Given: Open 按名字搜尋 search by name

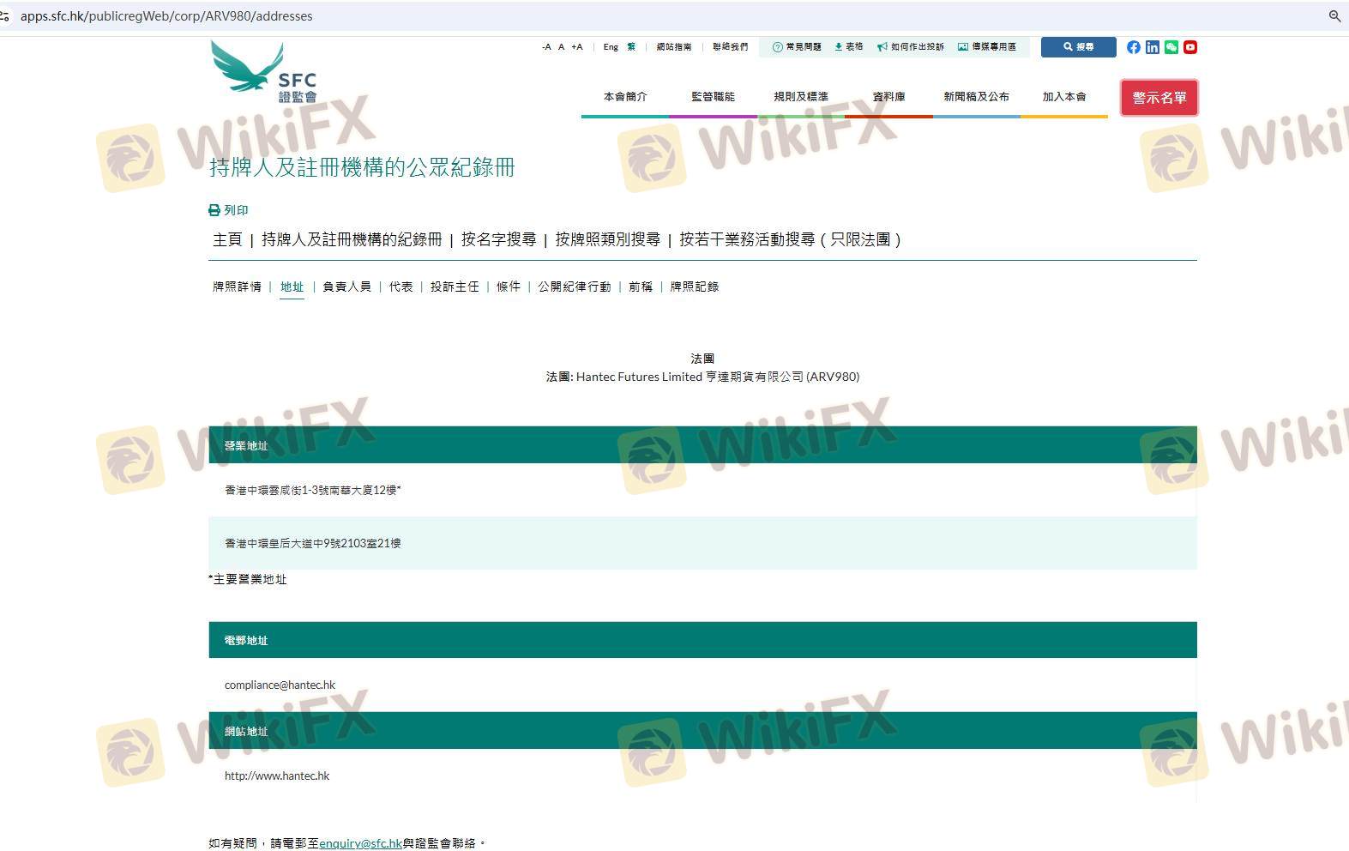Looking at the screenshot, I should (x=499, y=239).
